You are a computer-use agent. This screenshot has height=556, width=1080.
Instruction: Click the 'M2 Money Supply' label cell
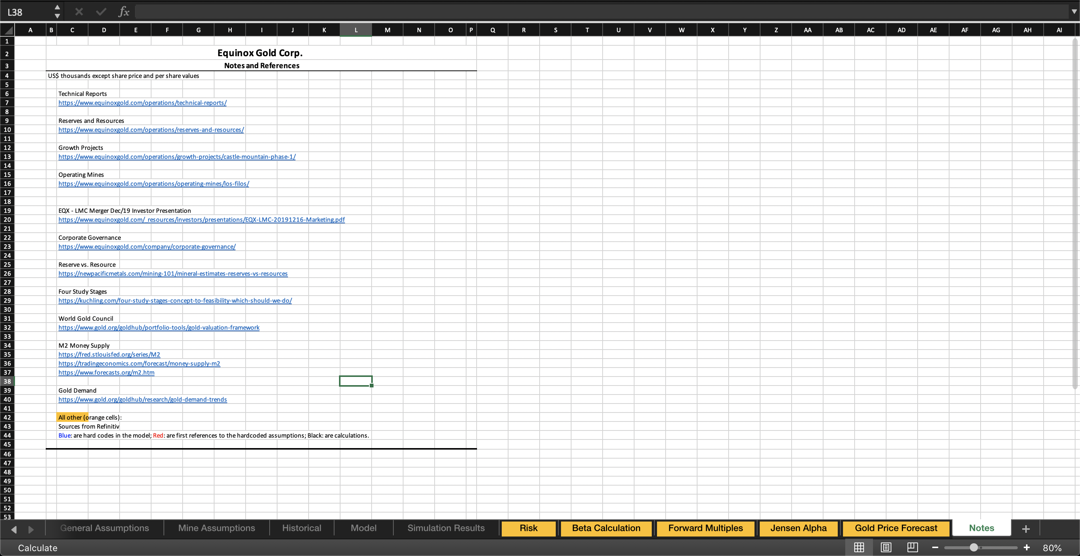pos(84,346)
